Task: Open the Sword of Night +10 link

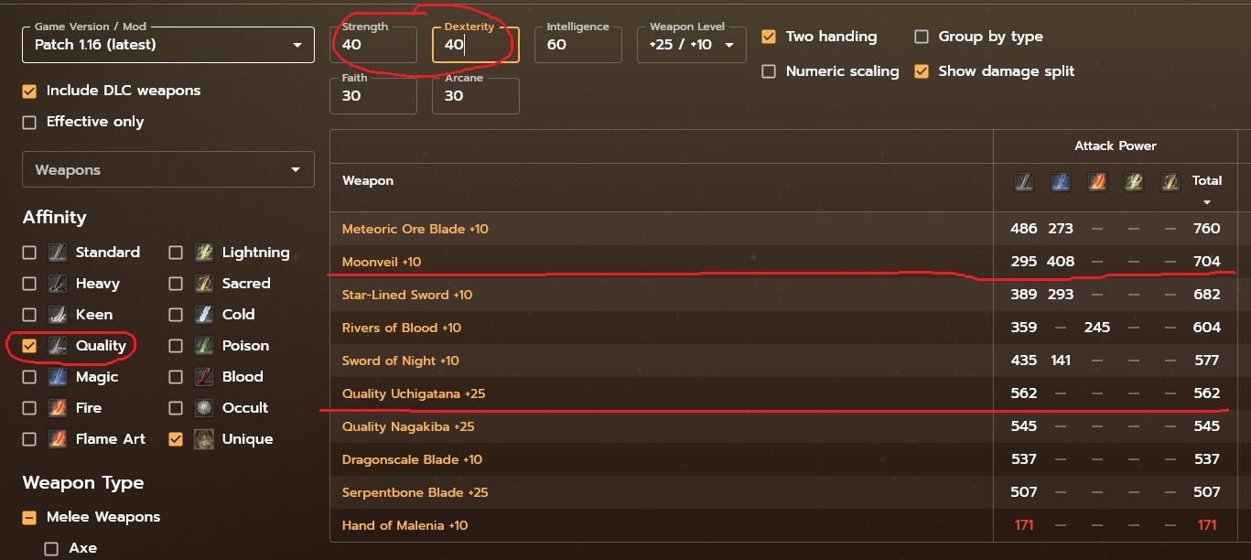Action: click(x=401, y=361)
